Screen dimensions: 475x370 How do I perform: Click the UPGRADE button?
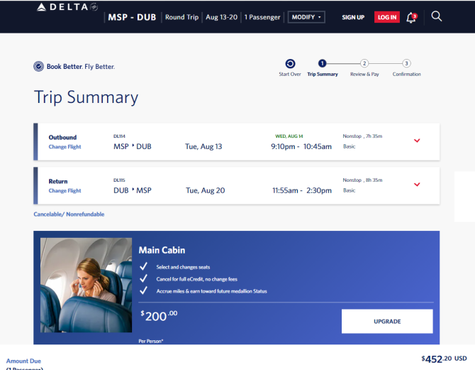point(387,321)
